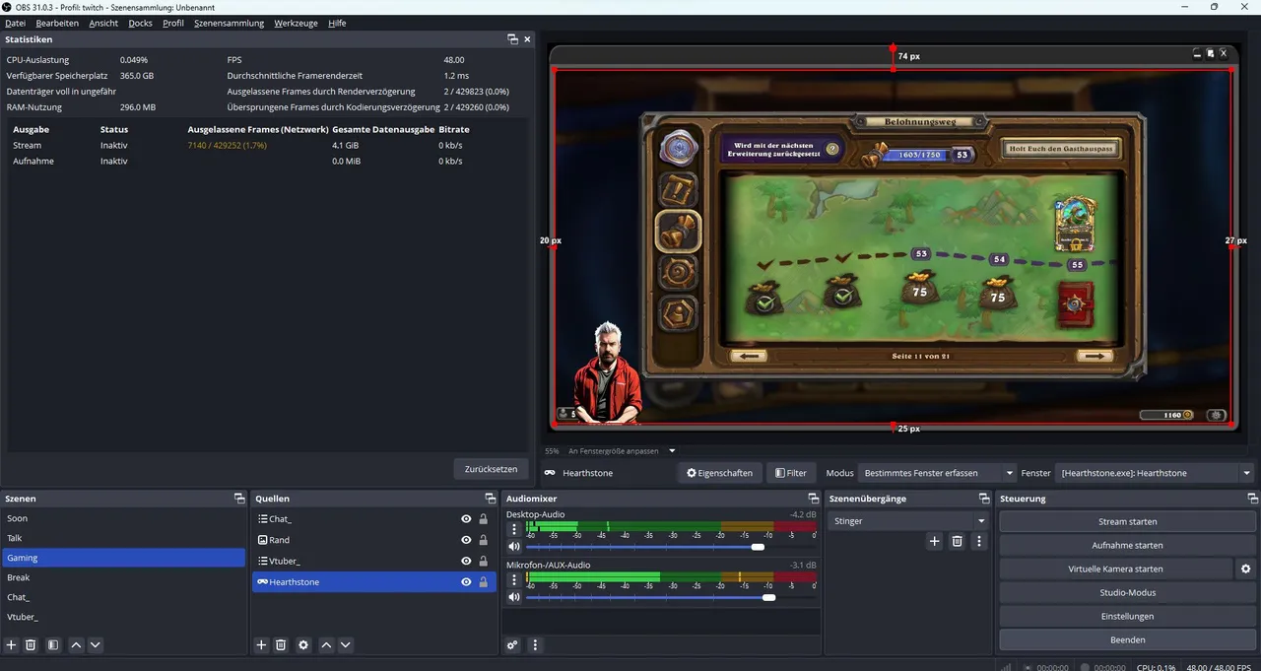Select the Soon scene
The image size is (1261, 671).
coord(123,518)
